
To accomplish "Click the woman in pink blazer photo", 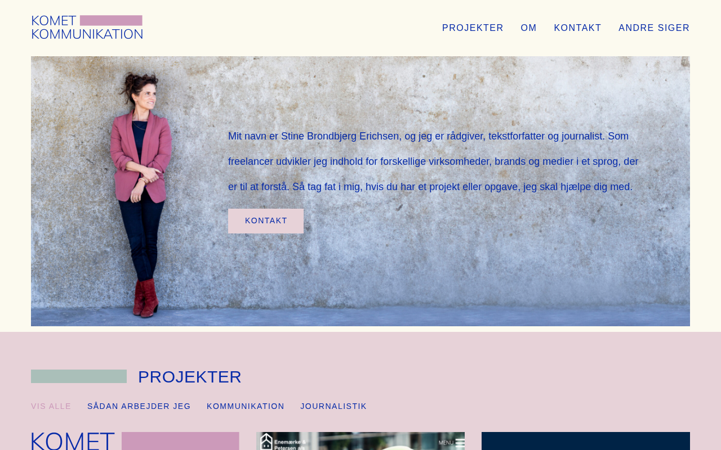I will [141, 191].
